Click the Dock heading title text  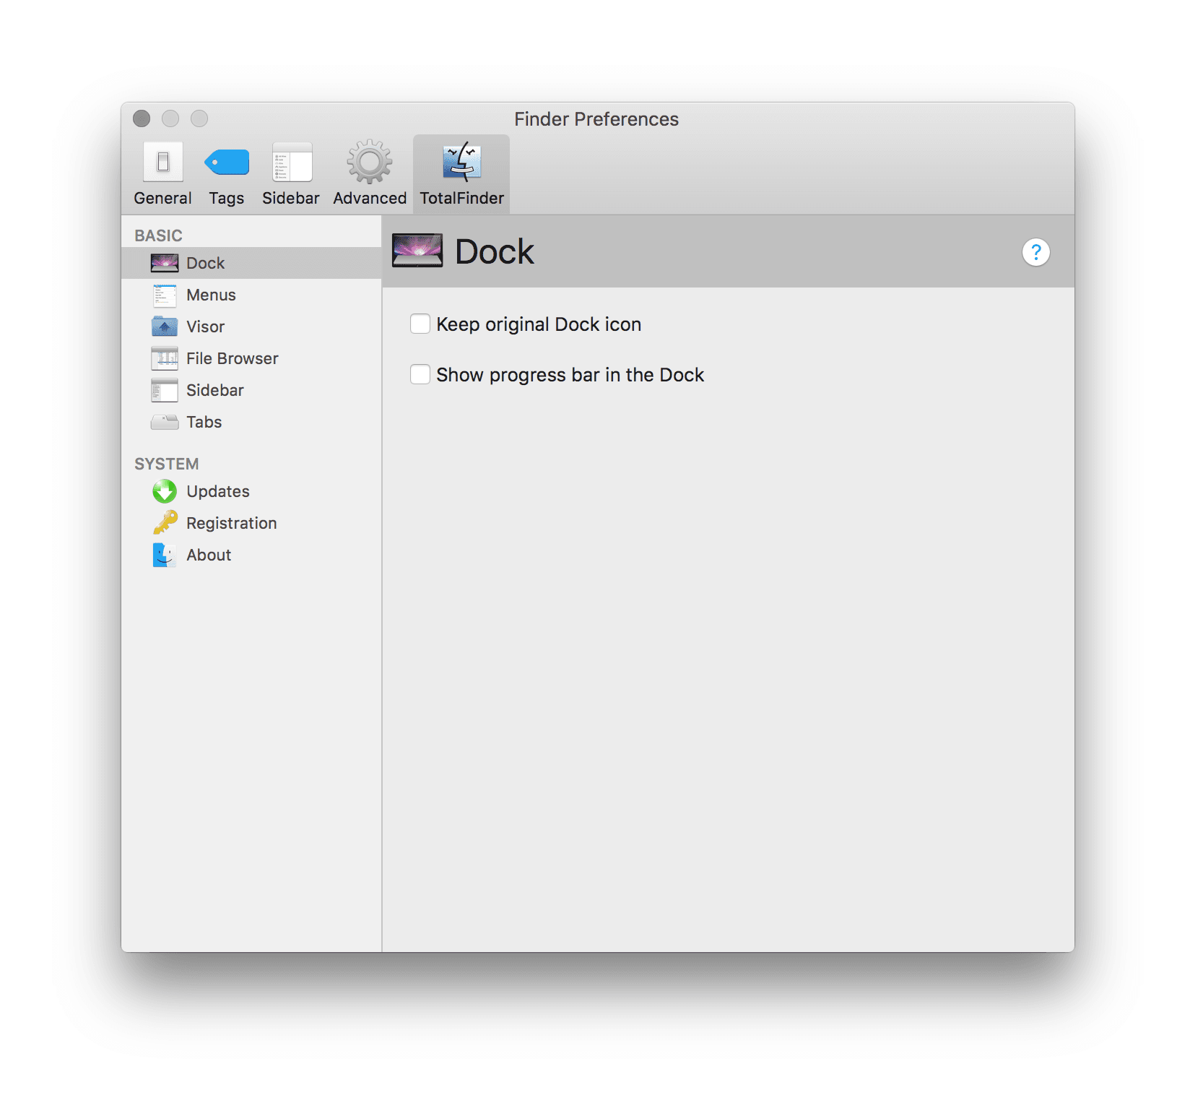coord(495,251)
